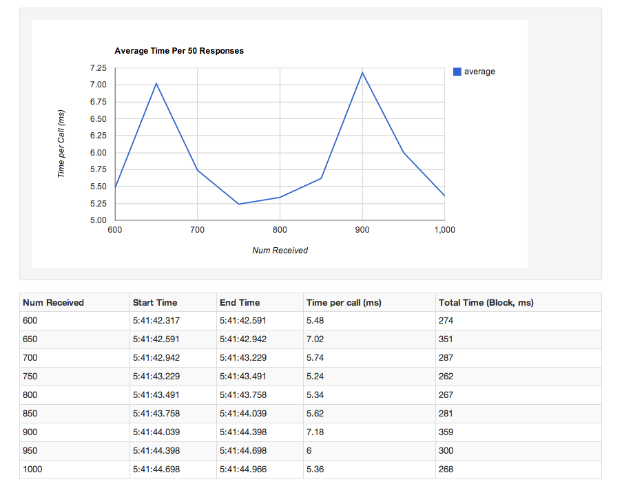Select the row with Num Received 600
The image size is (622, 495).
32,321
